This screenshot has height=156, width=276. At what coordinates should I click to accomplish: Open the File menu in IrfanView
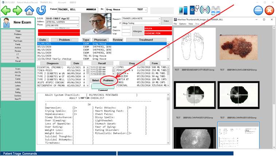click(175, 24)
